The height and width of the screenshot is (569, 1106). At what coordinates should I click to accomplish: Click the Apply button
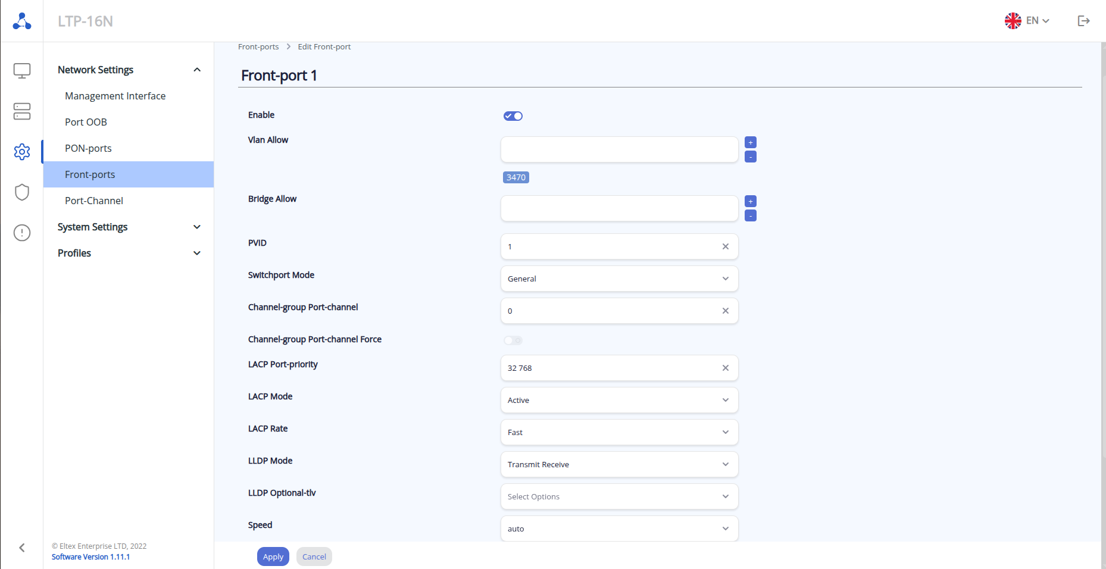click(x=273, y=557)
